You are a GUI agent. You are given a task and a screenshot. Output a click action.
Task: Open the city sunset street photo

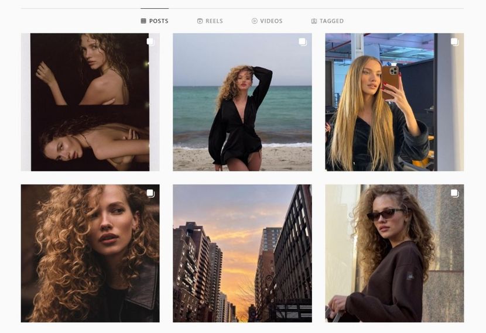(242, 253)
